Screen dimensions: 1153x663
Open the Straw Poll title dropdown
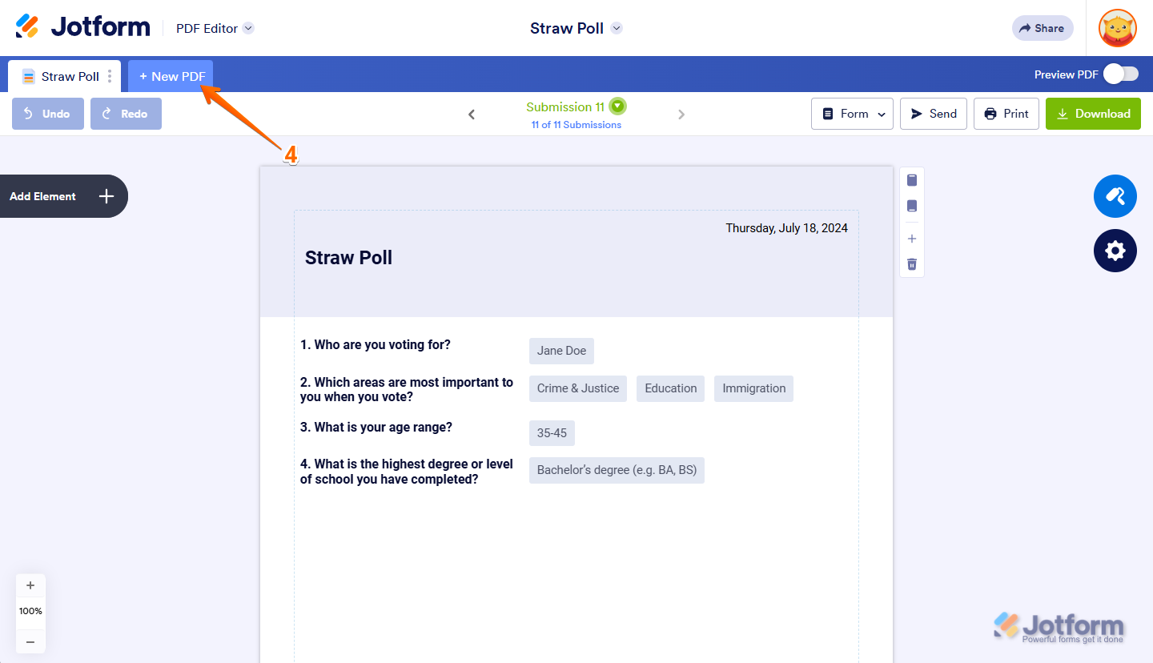point(617,28)
